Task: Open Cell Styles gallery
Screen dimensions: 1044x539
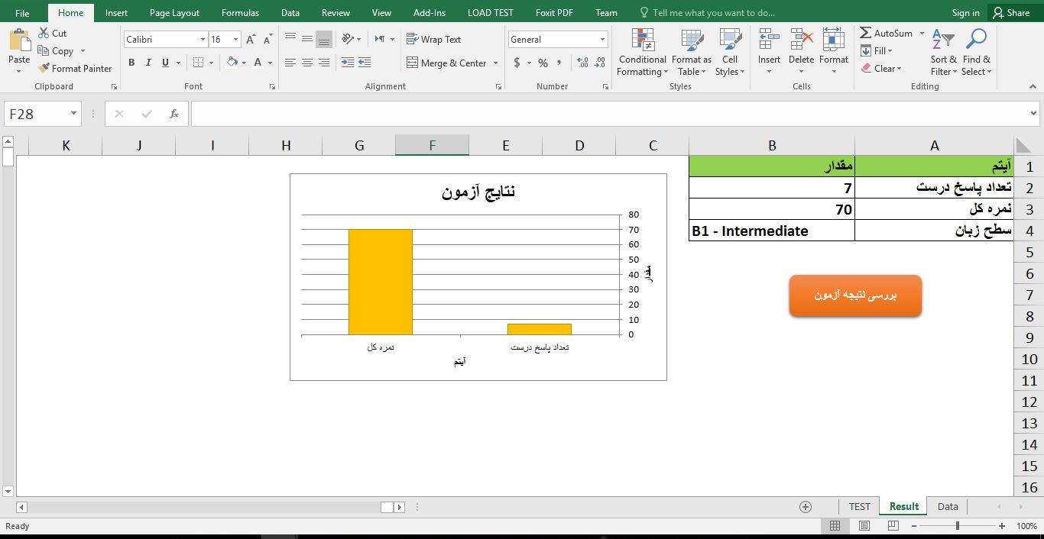Action: point(730,52)
